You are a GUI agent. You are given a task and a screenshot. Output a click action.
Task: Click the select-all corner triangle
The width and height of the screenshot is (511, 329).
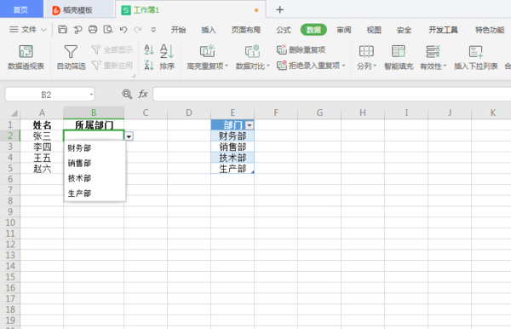(x=14, y=113)
